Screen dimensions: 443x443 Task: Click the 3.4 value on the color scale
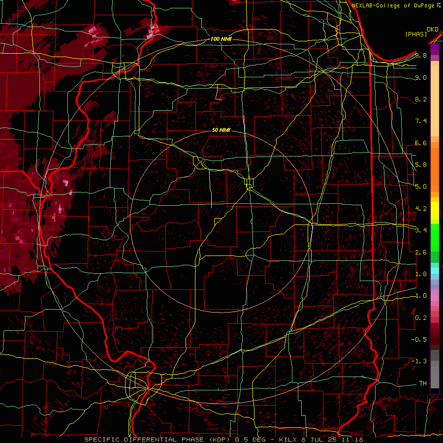[421, 230]
